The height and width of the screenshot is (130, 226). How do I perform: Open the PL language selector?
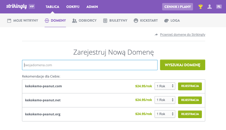coord(219,7)
